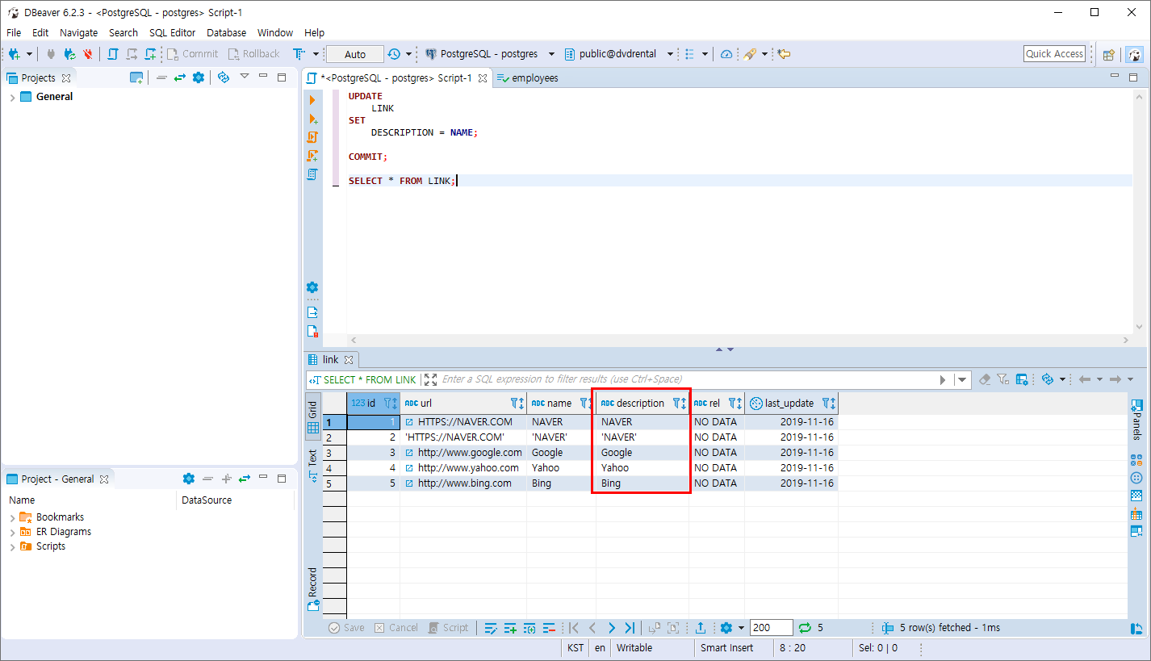
Task: Click the Edit cell icon in results toolbar
Action: coord(491,628)
